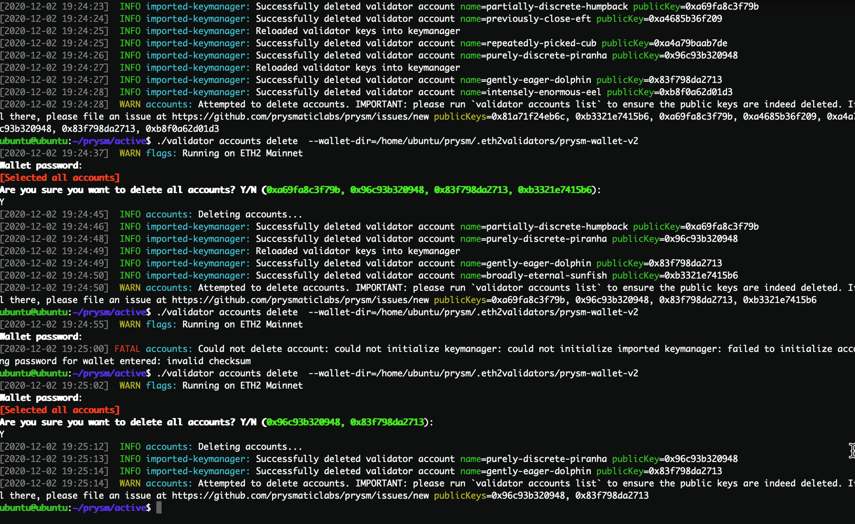Select the timestamp [2020-12-02 19:24:24]
This screenshot has height=524, width=855.
point(55,19)
